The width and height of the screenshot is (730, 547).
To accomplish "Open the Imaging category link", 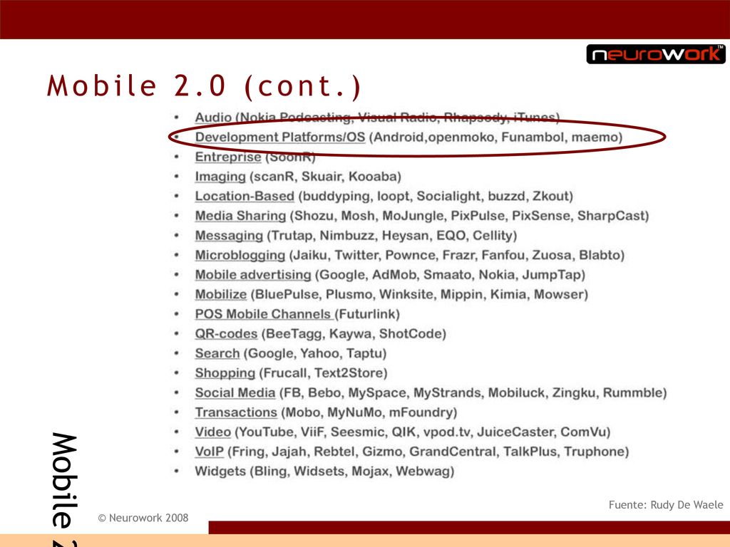I will [x=220, y=177].
